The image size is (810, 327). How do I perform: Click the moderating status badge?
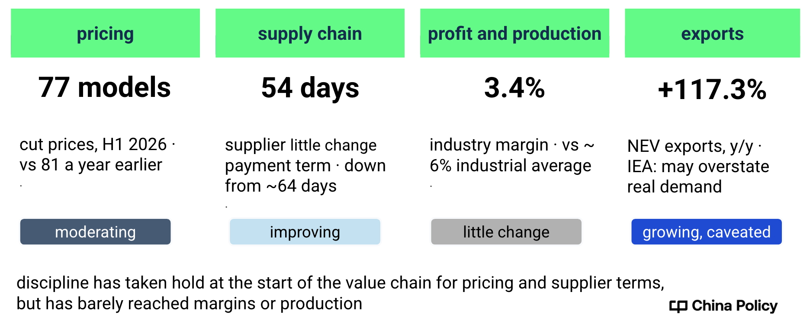pyautogui.click(x=95, y=232)
